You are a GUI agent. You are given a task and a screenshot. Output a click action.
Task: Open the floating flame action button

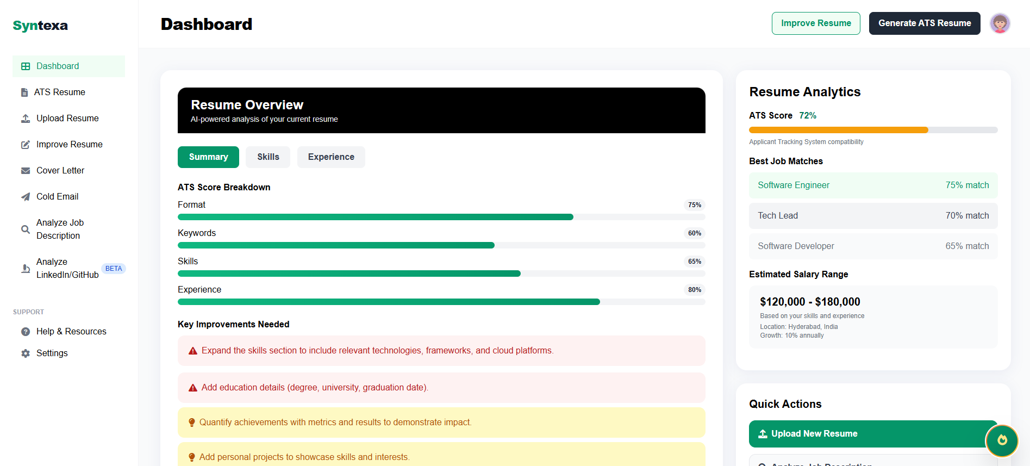[1002, 441]
